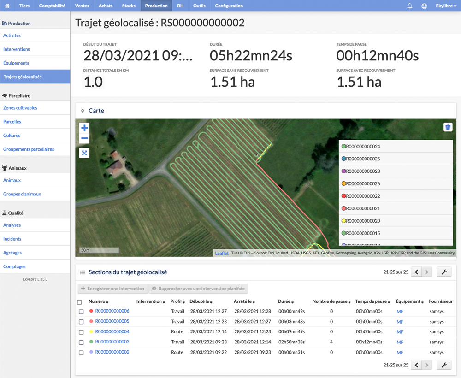Open the Ekylibre user dropdown
This screenshot has height=378, width=461.
click(446, 6)
